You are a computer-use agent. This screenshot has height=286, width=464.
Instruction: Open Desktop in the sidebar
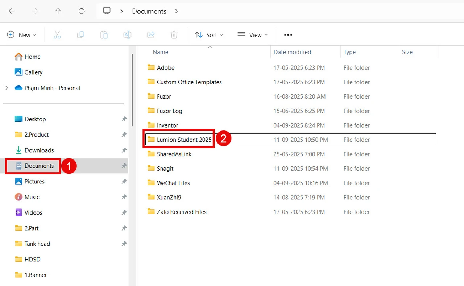30,119
